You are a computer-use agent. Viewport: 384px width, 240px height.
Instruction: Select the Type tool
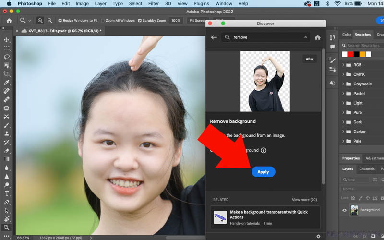(7, 193)
